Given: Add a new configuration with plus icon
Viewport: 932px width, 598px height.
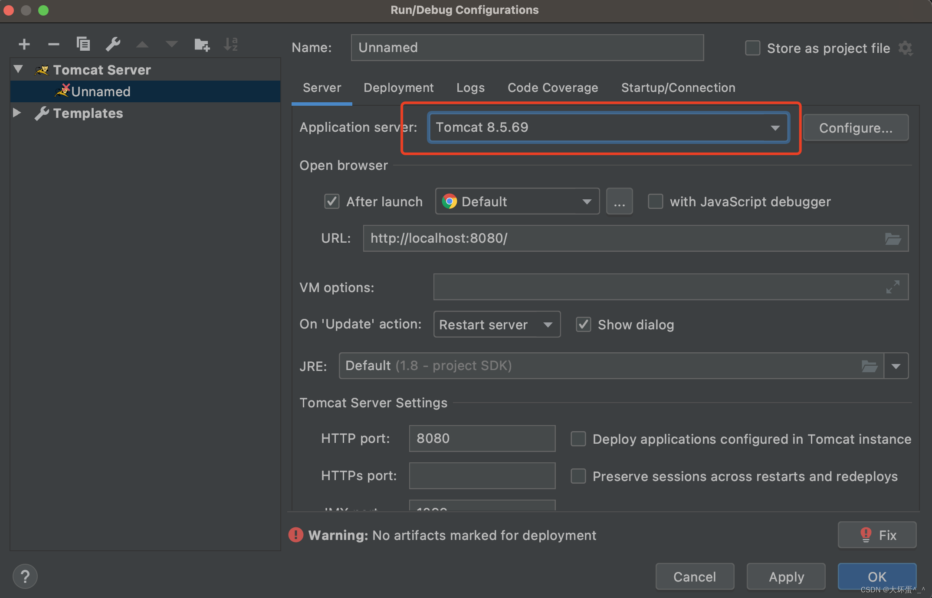Looking at the screenshot, I should 24,44.
